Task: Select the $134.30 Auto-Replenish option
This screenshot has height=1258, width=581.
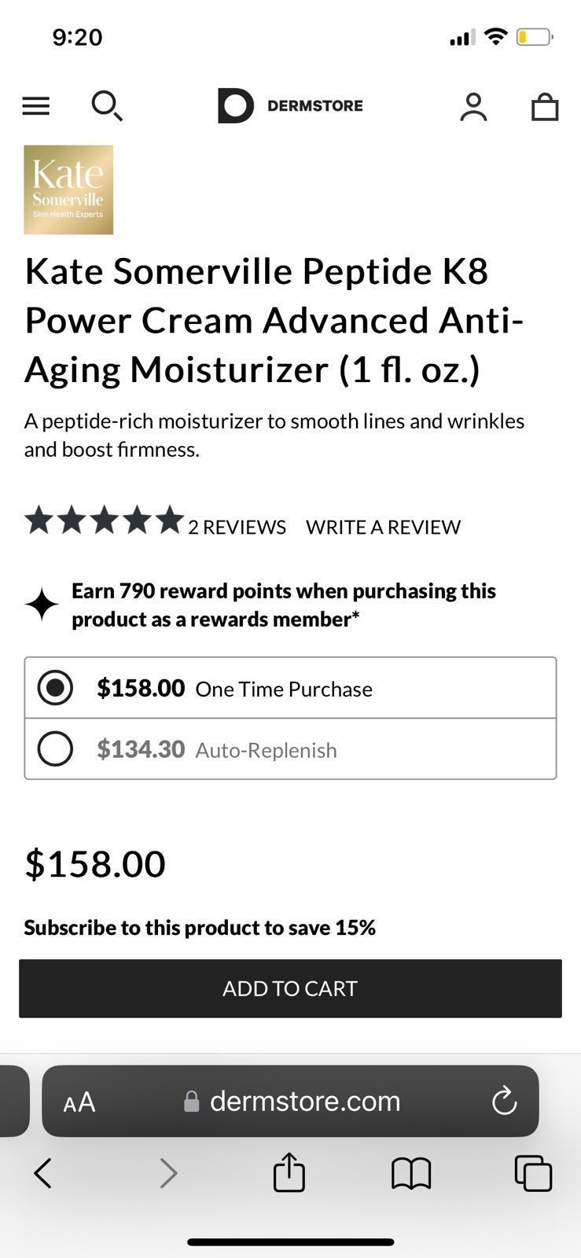Action: [290, 749]
